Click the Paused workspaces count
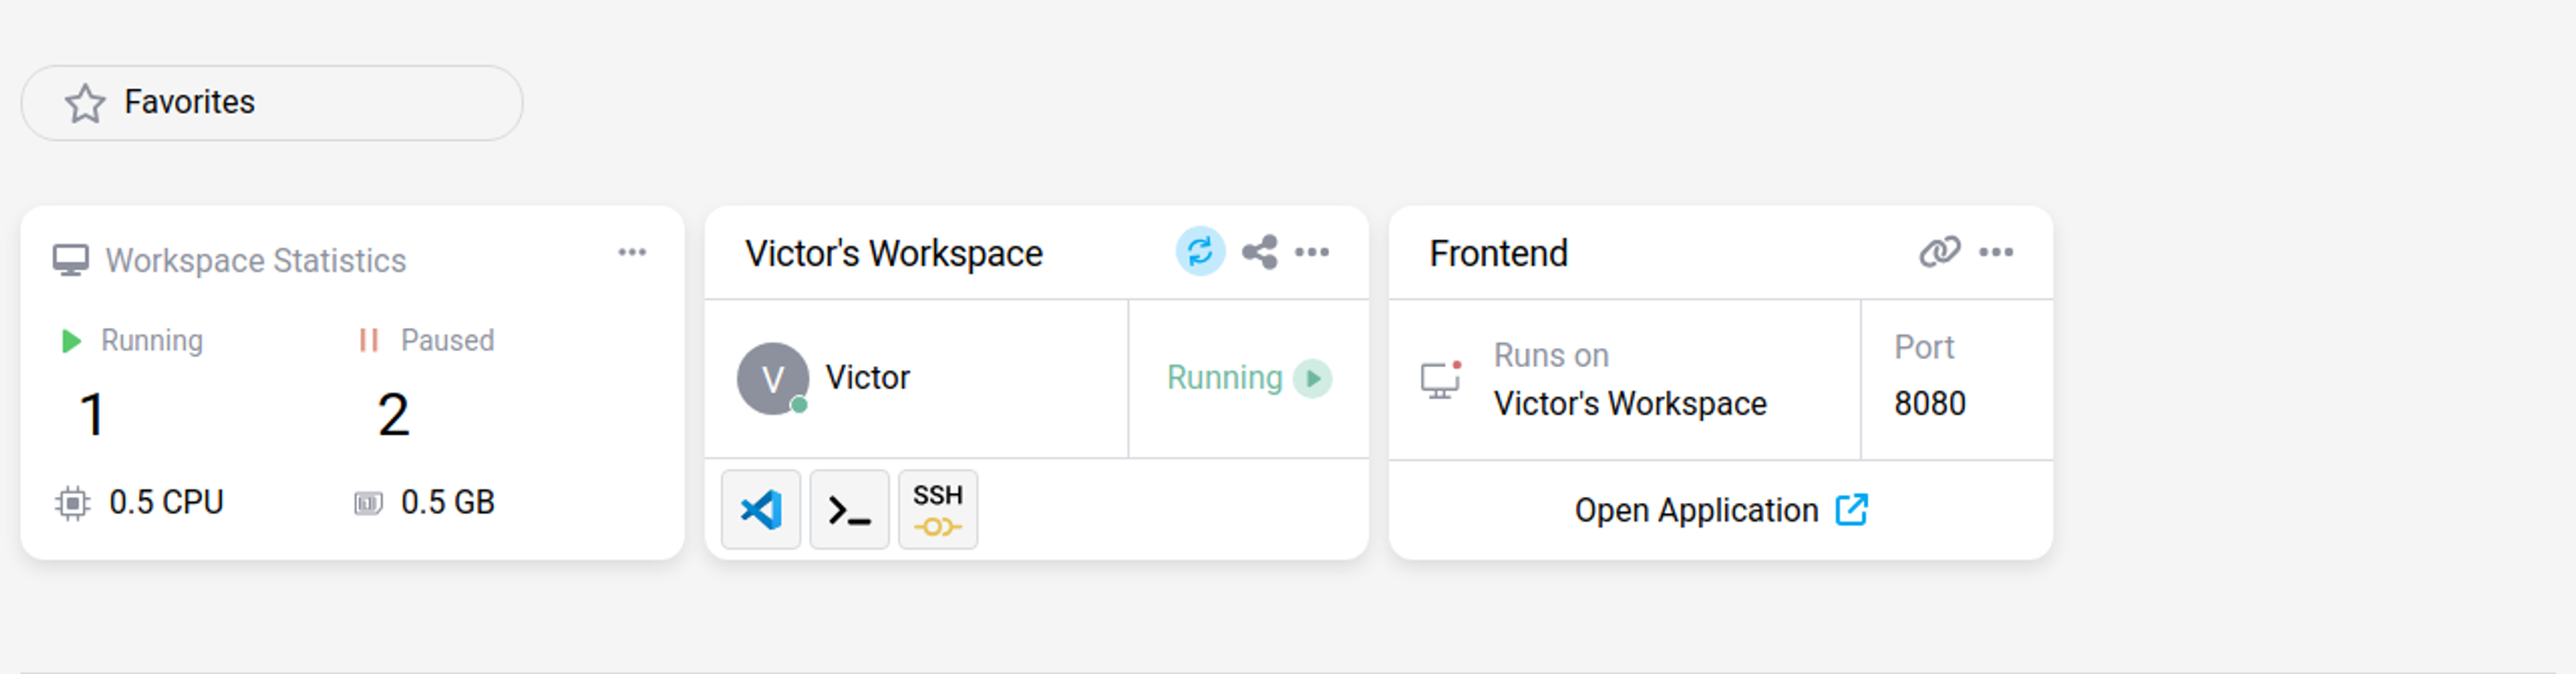 pos(393,414)
